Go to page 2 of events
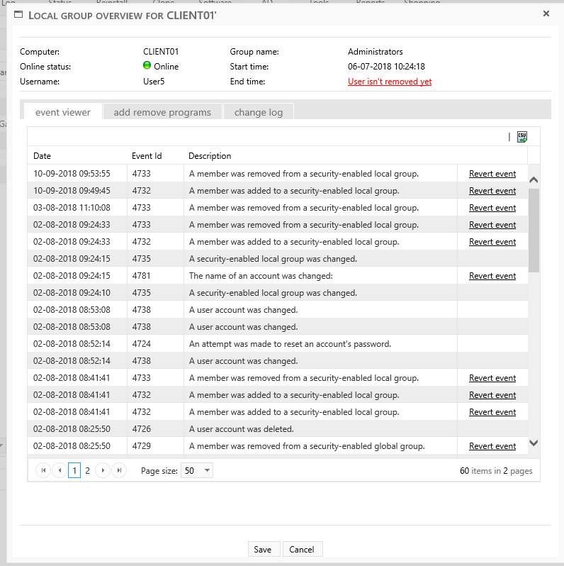This screenshot has width=564, height=566. 88,470
